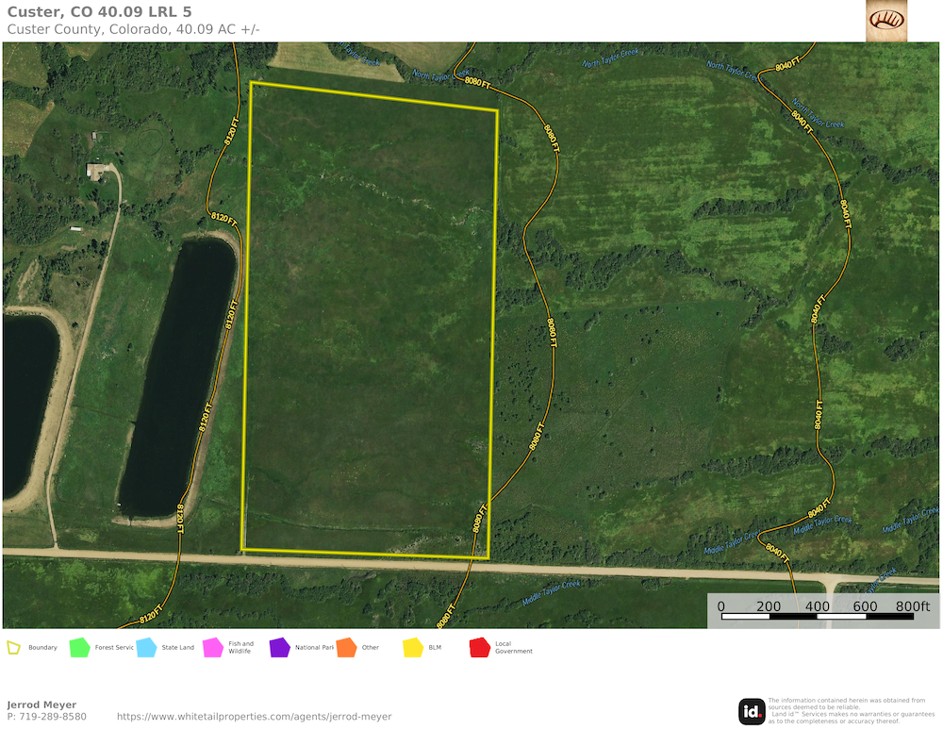Click inside the yellow property boundary
The height and width of the screenshot is (729, 943).
(368, 321)
